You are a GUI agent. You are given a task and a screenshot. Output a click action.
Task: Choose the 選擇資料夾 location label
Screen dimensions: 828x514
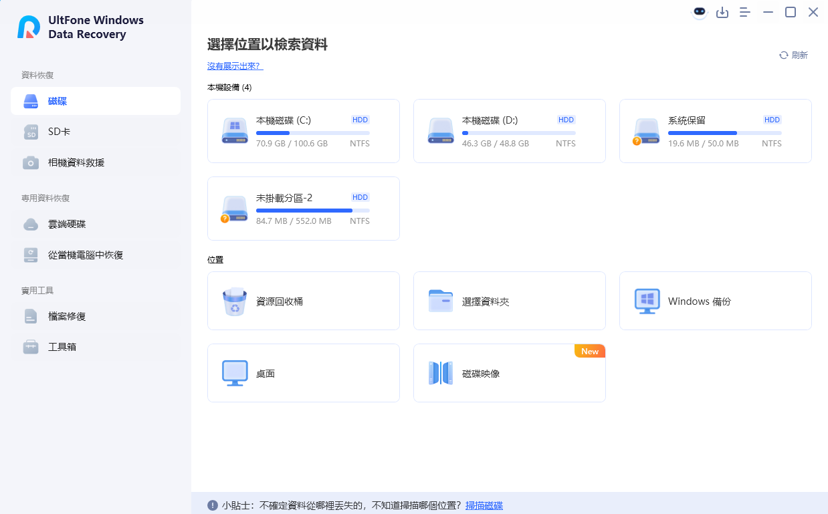pyautogui.click(x=486, y=301)
